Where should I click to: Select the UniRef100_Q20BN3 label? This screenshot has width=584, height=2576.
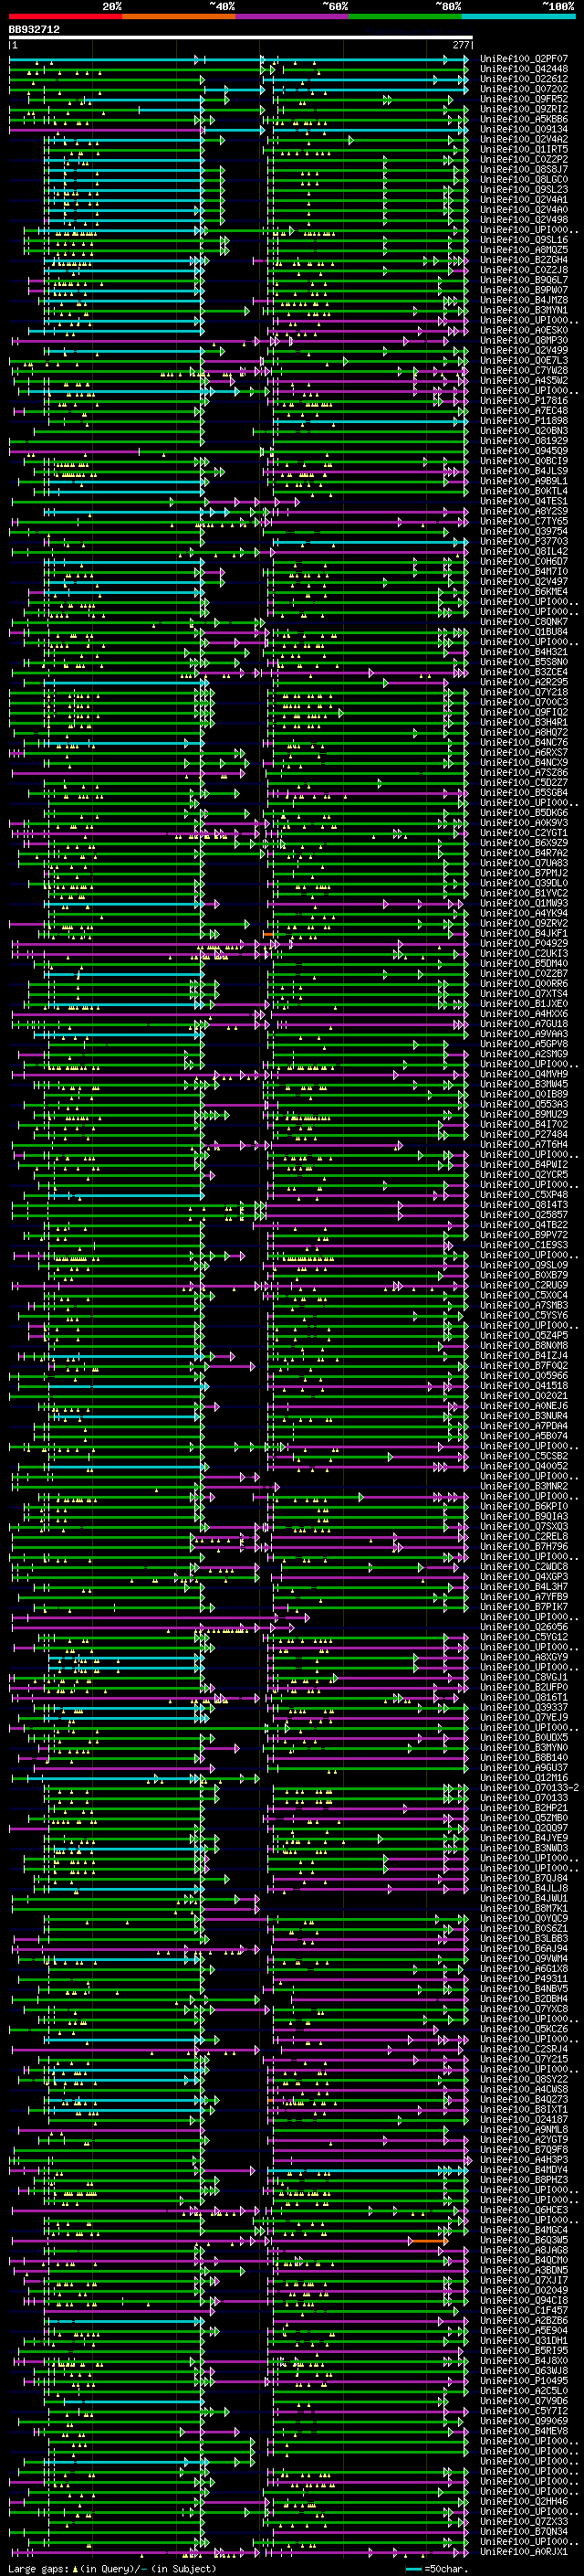pos(524,431)
